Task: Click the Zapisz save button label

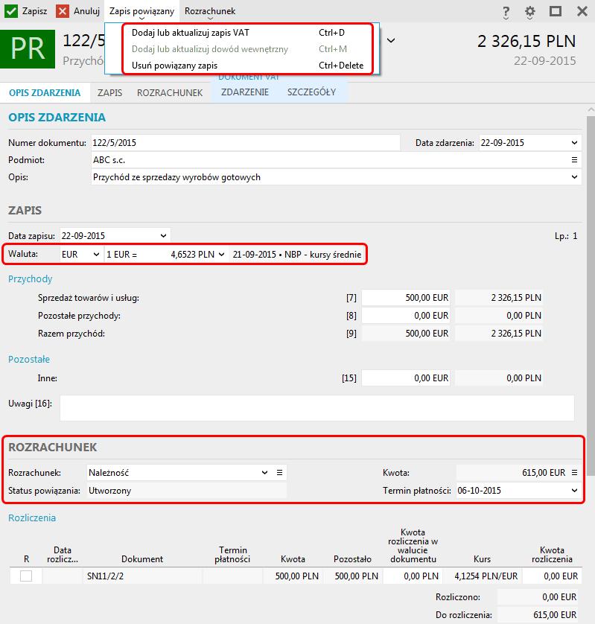Action: pos(34,11)
